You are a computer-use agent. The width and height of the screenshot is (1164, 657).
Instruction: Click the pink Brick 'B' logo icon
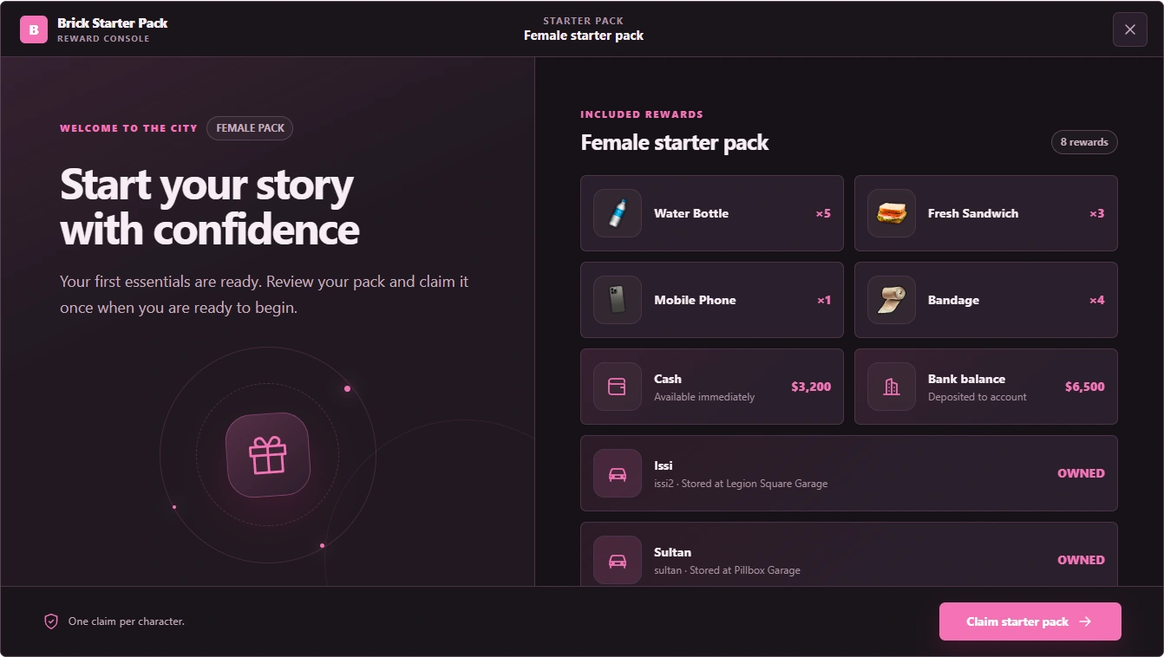coord(34,29)
